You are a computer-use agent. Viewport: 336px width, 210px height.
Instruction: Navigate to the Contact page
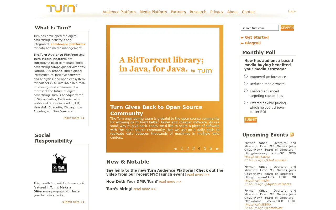click(x=249, y=12)
